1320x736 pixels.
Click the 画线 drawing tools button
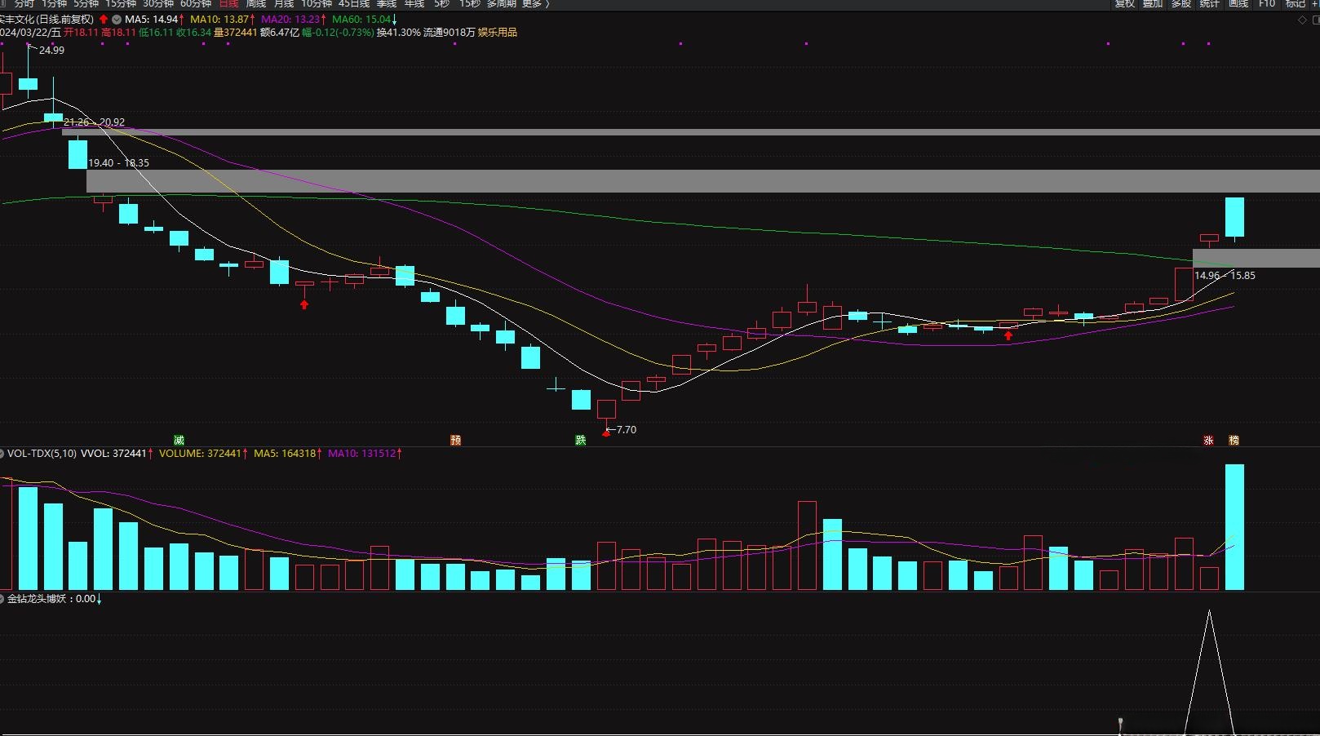[x=1238, y=4]
